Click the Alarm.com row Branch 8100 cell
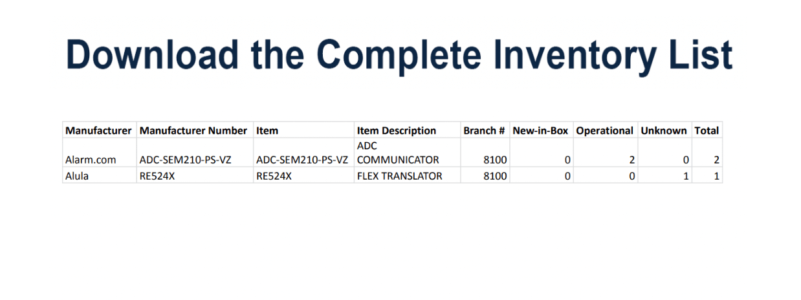Screen dimensions: 801x300 [495, 160]
